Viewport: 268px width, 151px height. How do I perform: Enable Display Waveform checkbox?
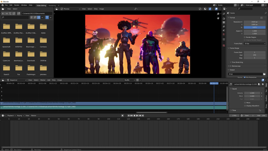click(245, 106)
